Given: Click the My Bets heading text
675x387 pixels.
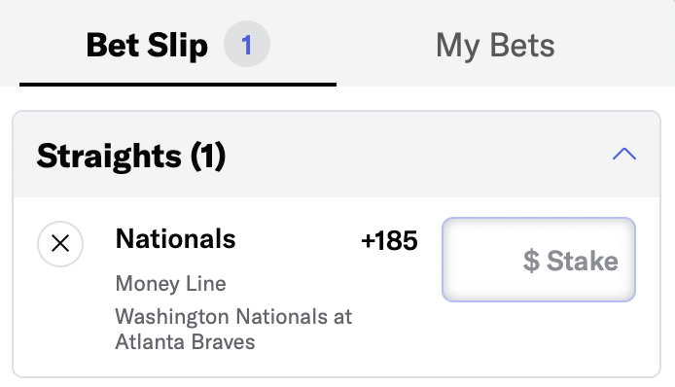Looking at the screenshot, I should pos(495,45).
